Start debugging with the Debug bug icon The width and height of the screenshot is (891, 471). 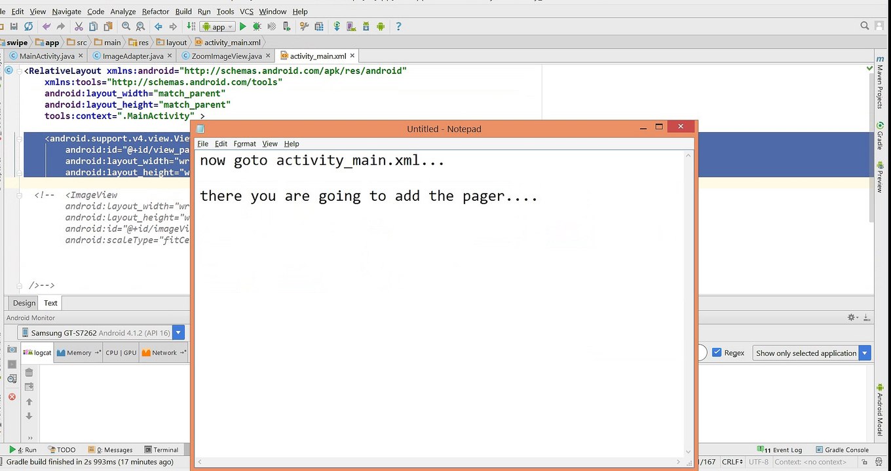point(257,27)
